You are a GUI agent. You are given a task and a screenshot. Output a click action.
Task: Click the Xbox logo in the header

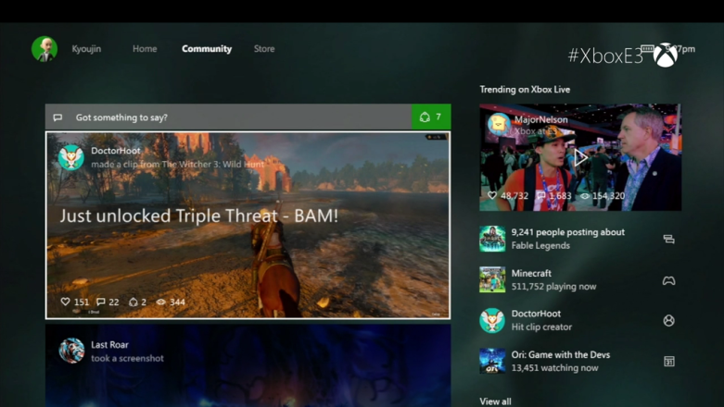(666, 55)
